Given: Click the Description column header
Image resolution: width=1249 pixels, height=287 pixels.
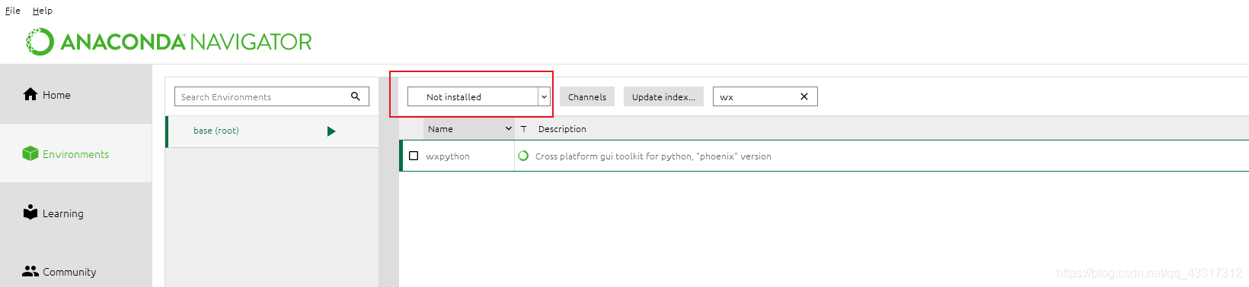Looking at the screenshot, I should [562, 128].
